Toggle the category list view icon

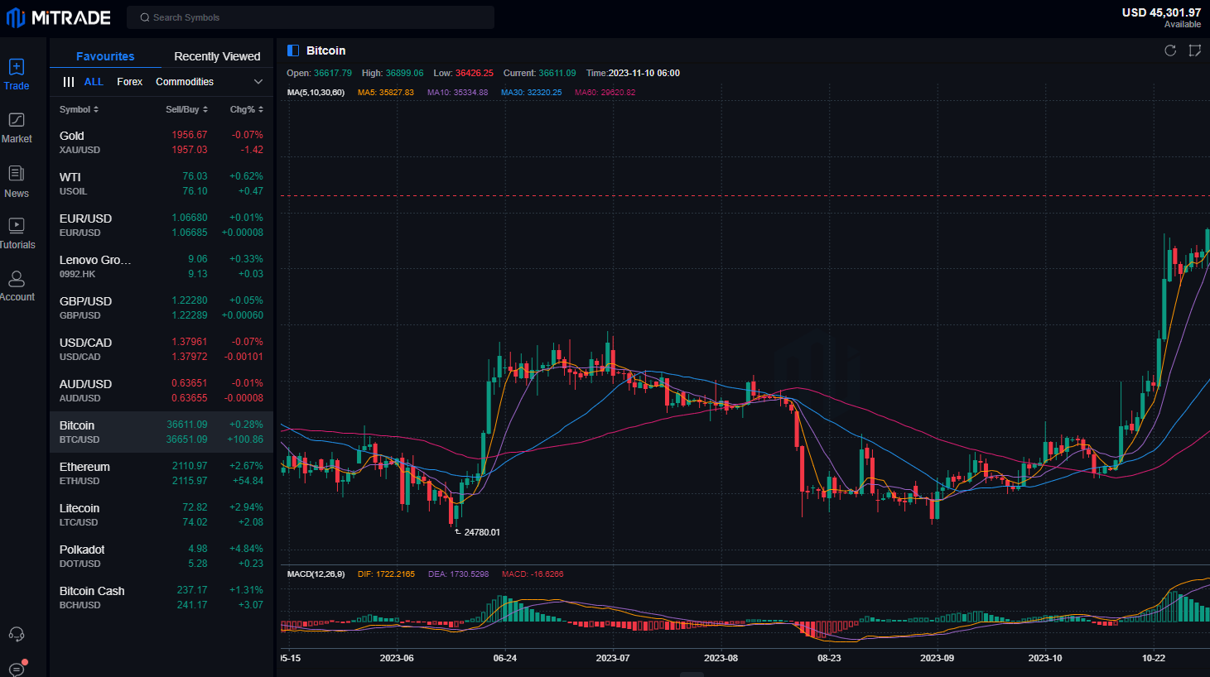click(x=69, y=82)
